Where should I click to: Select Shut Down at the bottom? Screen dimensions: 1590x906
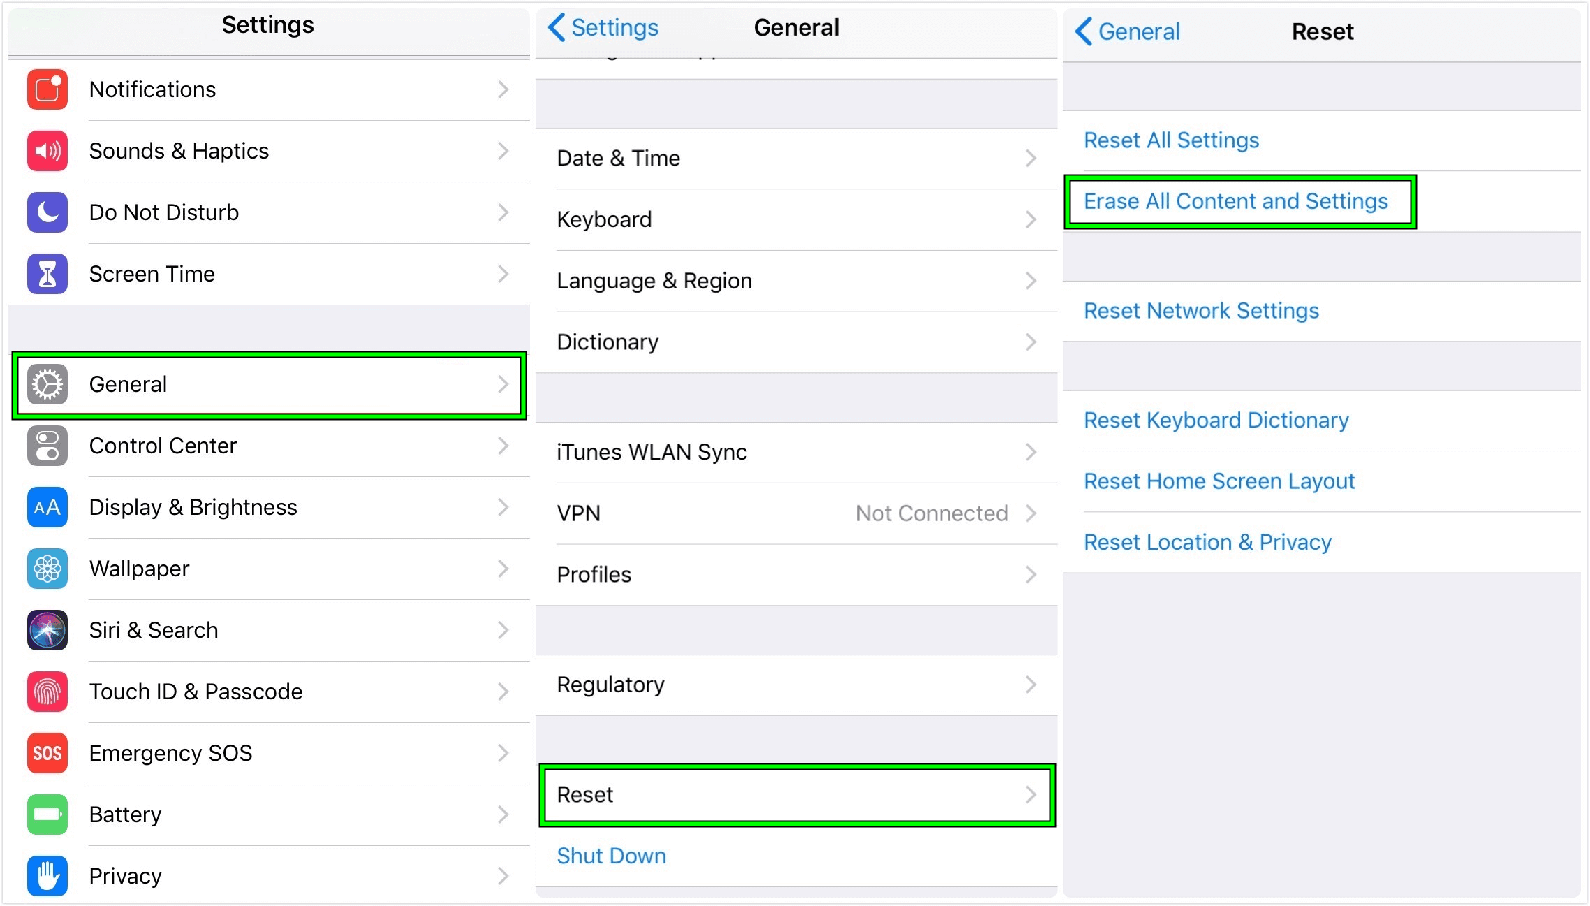click(x=611, y=855)
